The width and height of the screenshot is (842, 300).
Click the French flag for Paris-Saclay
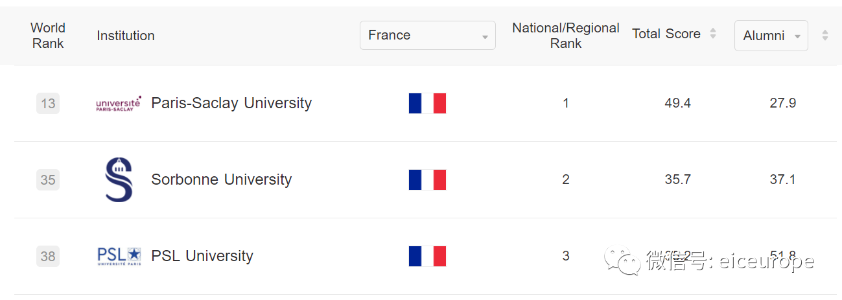tap(428, 104)
